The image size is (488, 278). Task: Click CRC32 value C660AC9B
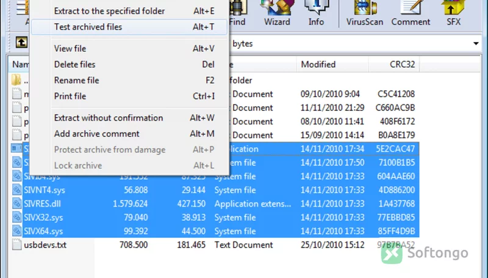(x=395, y=107)
